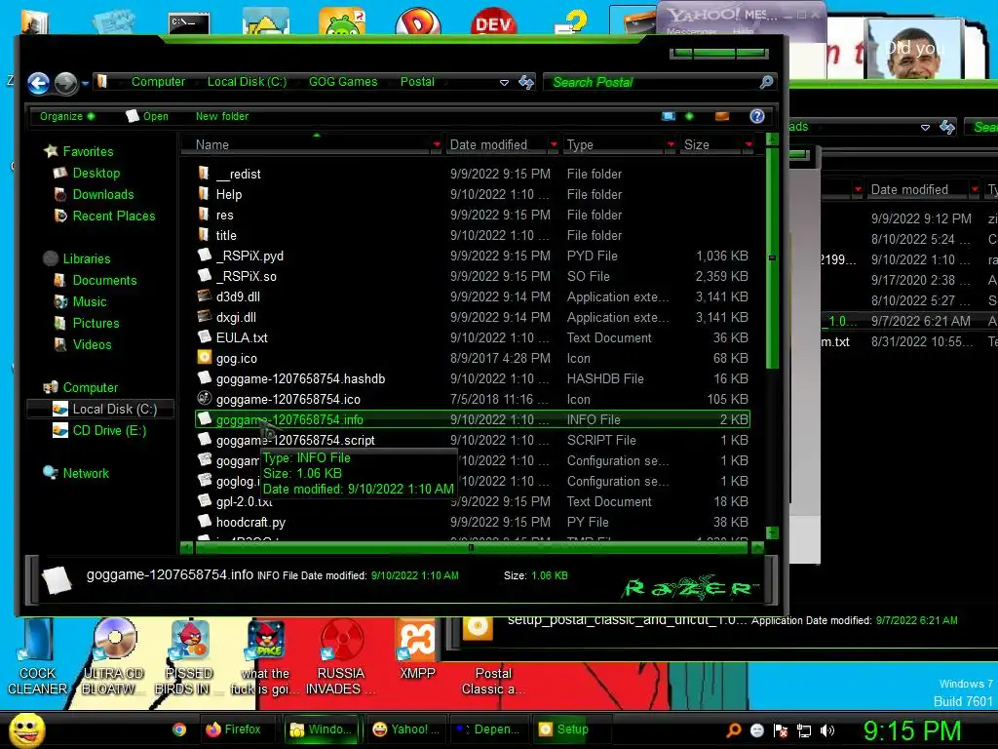
Task: Click the Forward navigation arrow
Action: [65, 83]
